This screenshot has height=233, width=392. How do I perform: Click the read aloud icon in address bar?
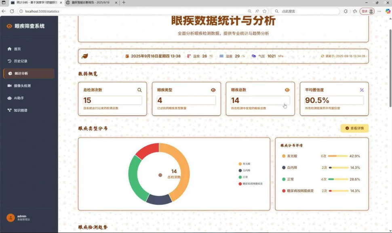pyautogui.click(x=257, y=11)
